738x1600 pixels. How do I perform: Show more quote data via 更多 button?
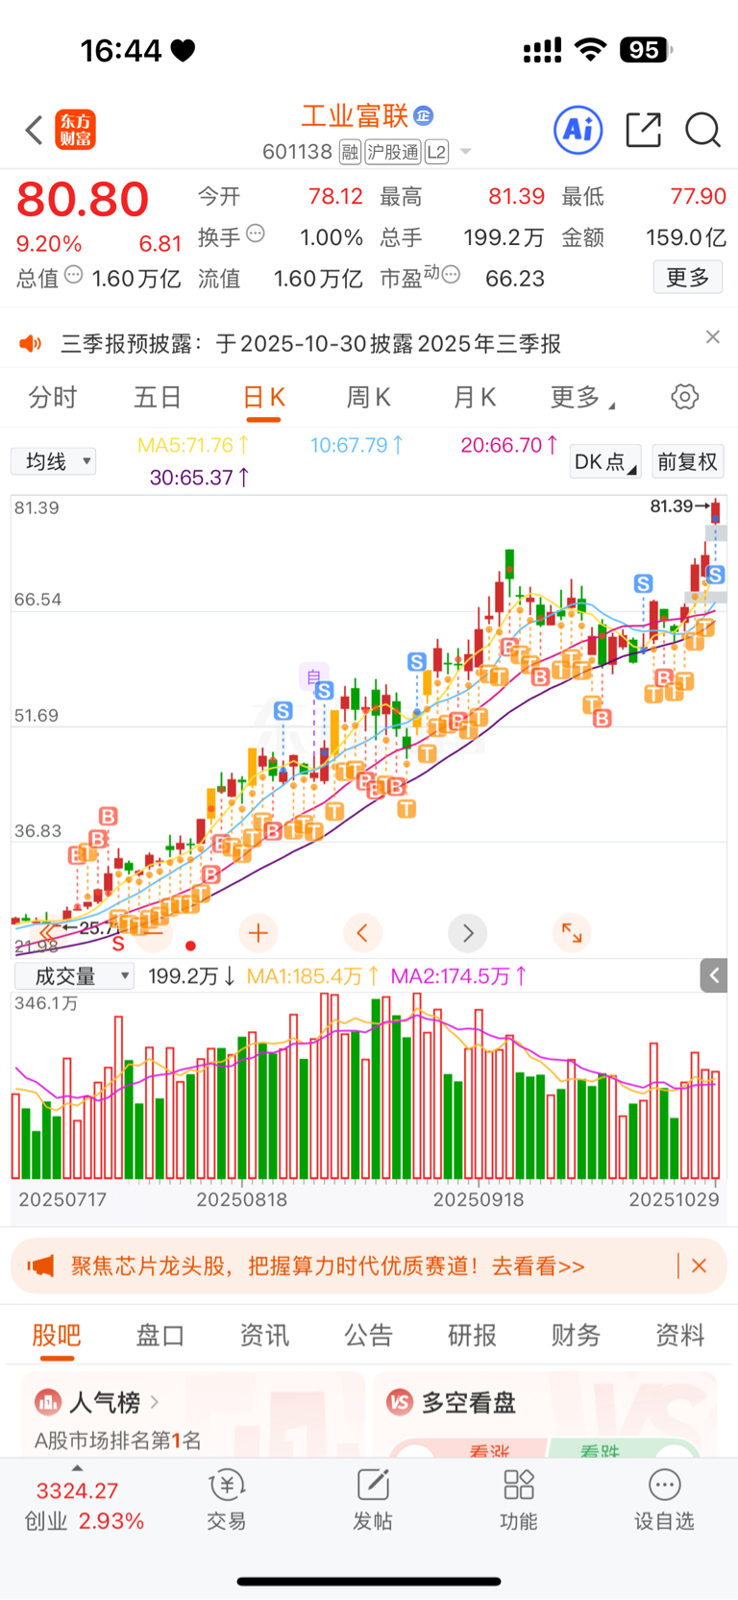click(688, 278)
